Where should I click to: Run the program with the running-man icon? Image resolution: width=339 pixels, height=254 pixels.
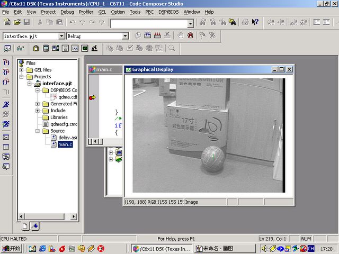(6, 105)
